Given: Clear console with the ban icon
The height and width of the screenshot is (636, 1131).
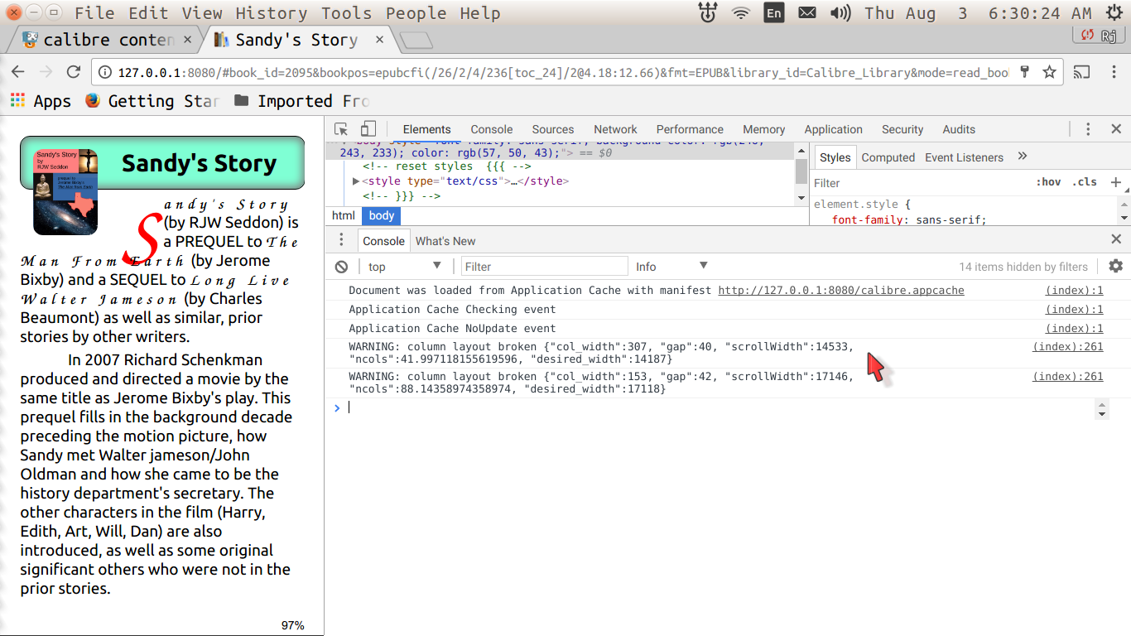Looking at the screenshot, I should click(341, 267).
